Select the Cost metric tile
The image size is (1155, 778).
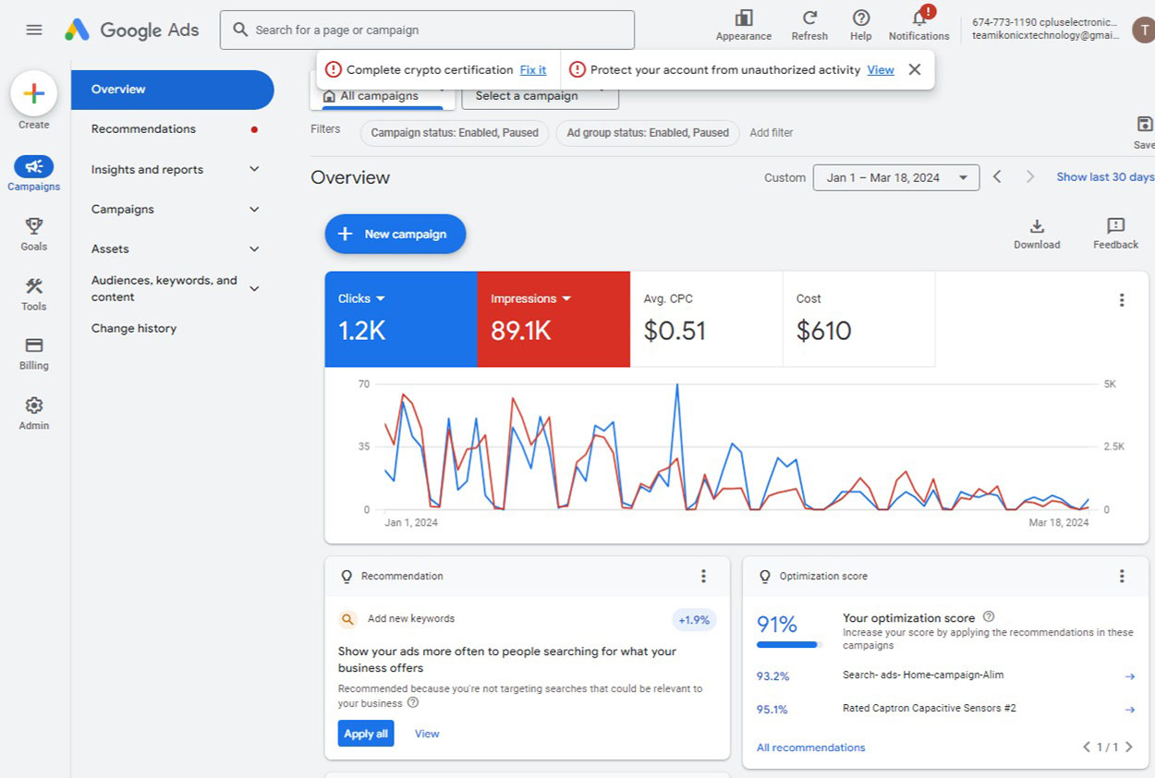point(858,319)
